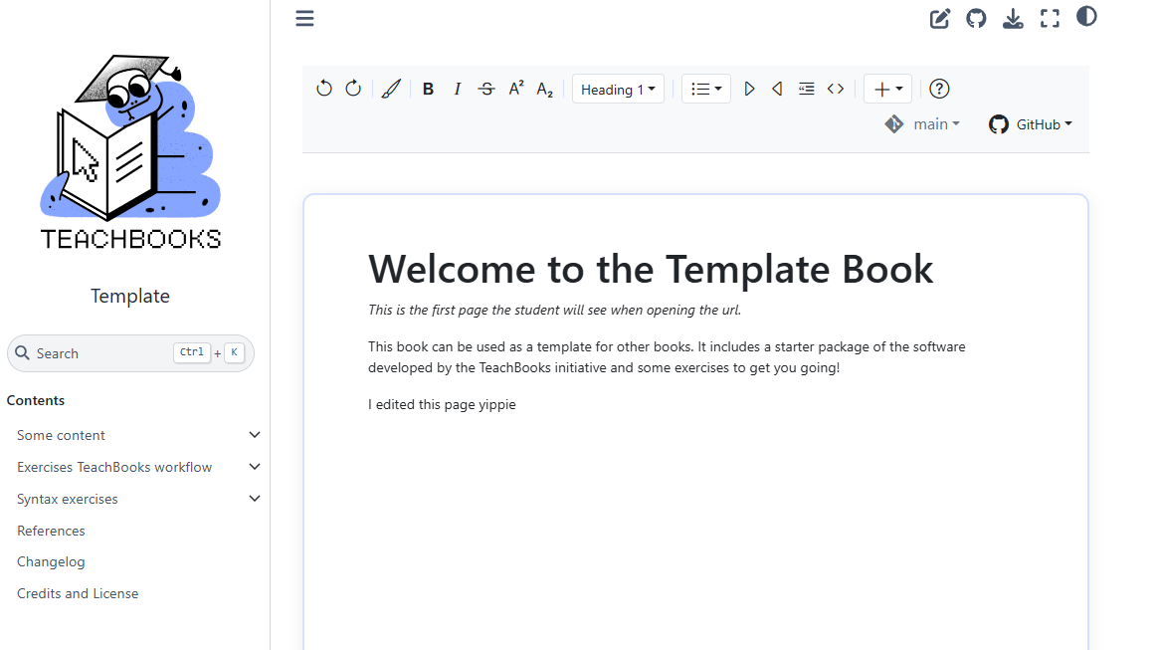Click the redo arrow in editor toolbar

(x=353, y=89)
